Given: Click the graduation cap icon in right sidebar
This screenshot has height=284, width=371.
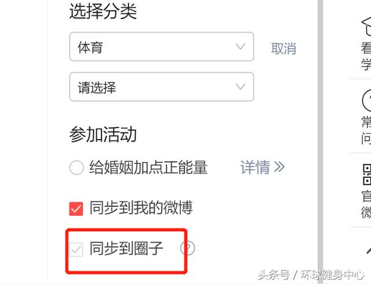Looking at the screenshot, I should click(x=367, y=27).
